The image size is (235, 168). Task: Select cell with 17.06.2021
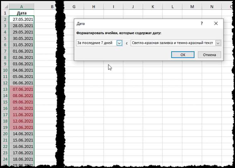tap(22, 153)
